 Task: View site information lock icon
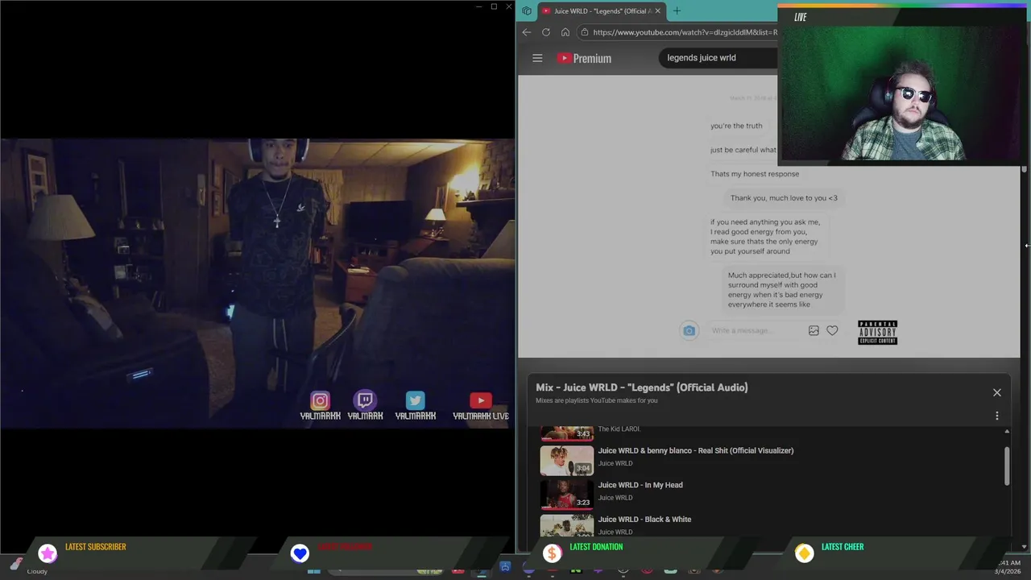click(585, 32)
